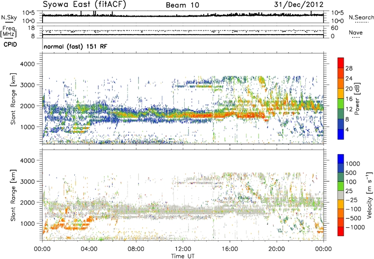Click the 18 tick on frequency axis

point(31,28)
